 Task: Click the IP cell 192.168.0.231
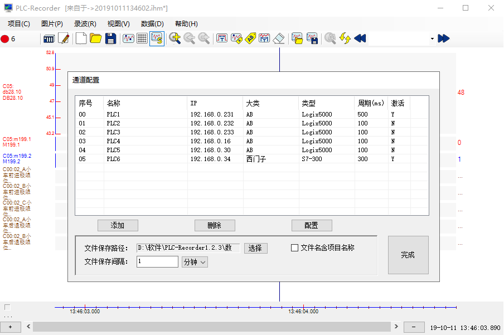tap(212, 114)
